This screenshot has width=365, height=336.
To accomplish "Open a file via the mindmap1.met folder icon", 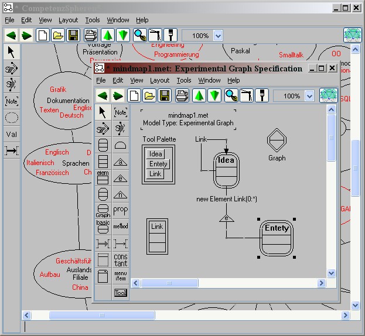I will (x=149, y=95).
